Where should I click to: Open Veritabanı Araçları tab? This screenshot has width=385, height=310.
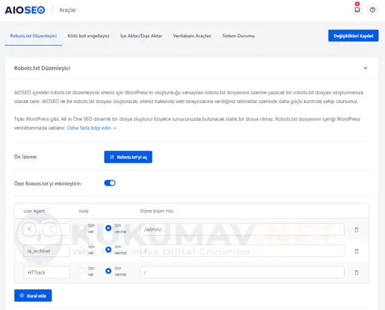(192, 36)
